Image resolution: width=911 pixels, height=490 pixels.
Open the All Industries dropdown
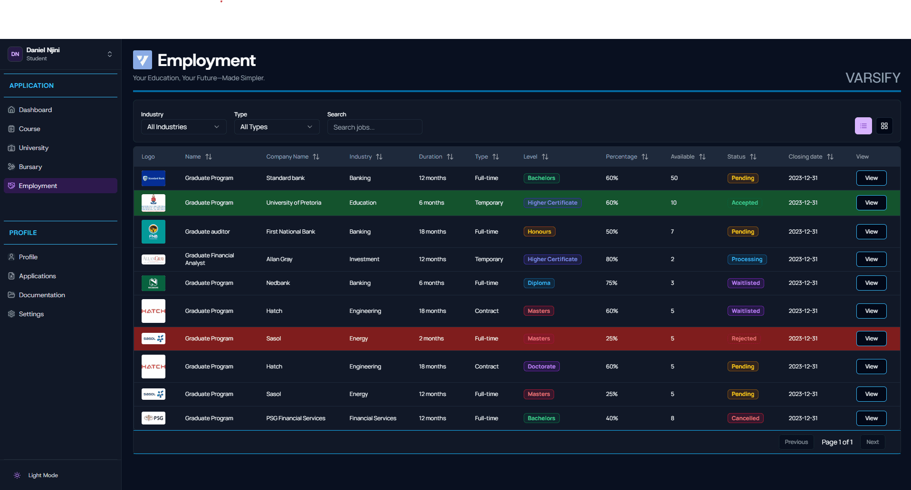coord(183,127)
